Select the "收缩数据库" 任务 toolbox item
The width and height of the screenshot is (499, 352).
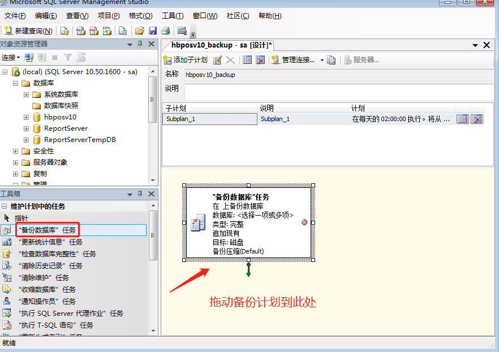click(47, 289)
